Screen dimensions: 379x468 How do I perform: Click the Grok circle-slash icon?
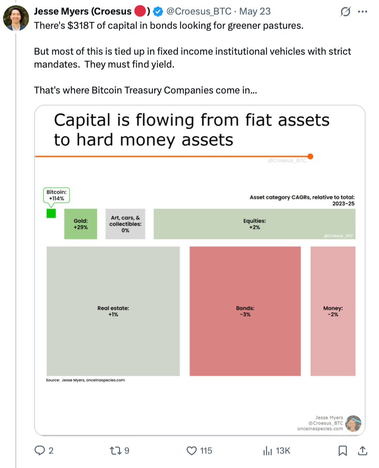(345, 13)
